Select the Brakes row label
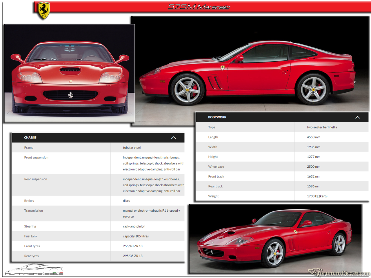The height and width of the screenshot is (278, 371). tap(29, 201)
